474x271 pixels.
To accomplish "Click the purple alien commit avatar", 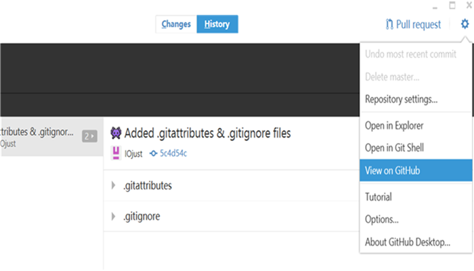I will click(116, 133).
